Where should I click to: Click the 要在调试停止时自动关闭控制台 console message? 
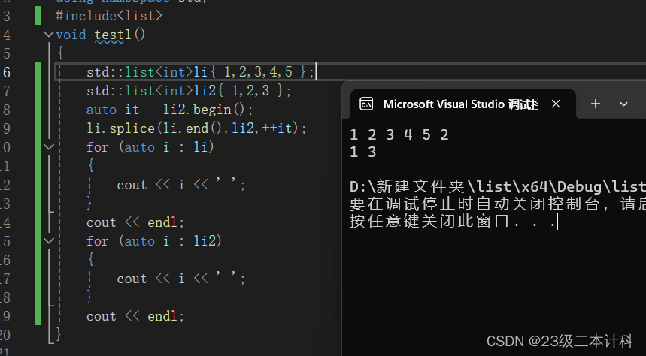click(x=497, y=204)
